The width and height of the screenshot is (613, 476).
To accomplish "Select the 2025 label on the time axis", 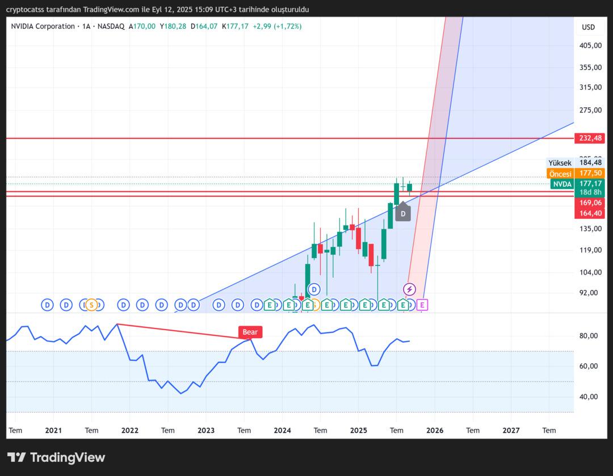I will (x=359, y=430).
